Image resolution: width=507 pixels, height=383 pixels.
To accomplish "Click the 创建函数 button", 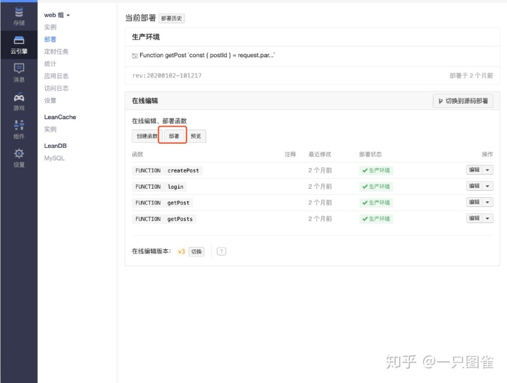I will [146, 136].
